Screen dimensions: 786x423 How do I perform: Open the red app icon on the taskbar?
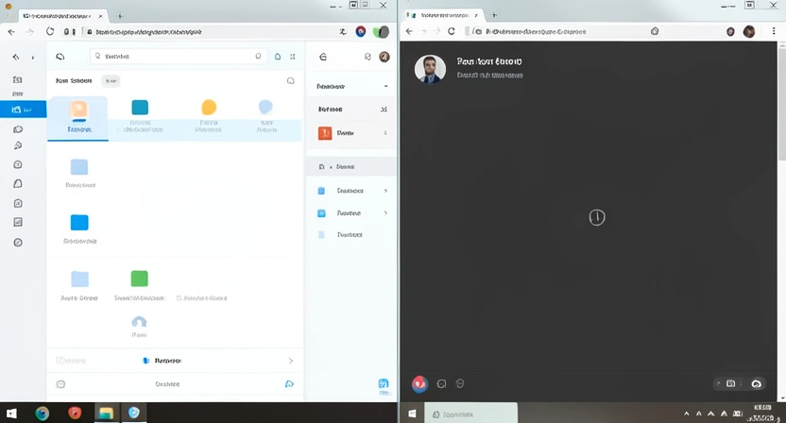(75, 413)
